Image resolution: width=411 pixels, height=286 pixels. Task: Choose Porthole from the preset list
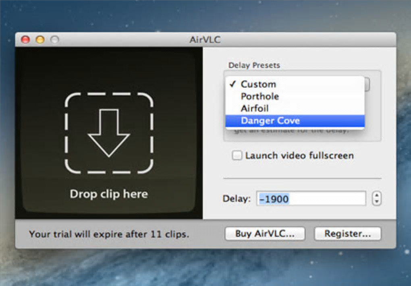pyautogui.click(x=295, y=96)
